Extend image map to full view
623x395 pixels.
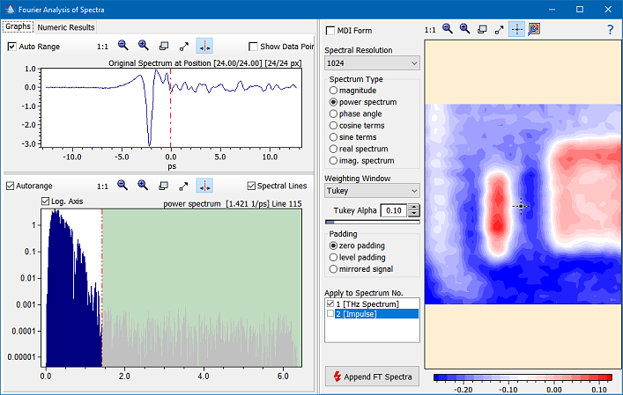(x=500, y=29)
